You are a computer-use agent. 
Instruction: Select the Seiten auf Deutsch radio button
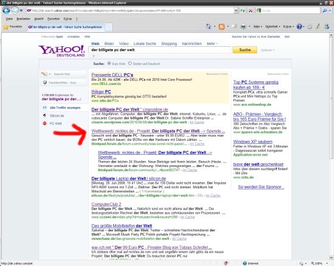[130, 63]
